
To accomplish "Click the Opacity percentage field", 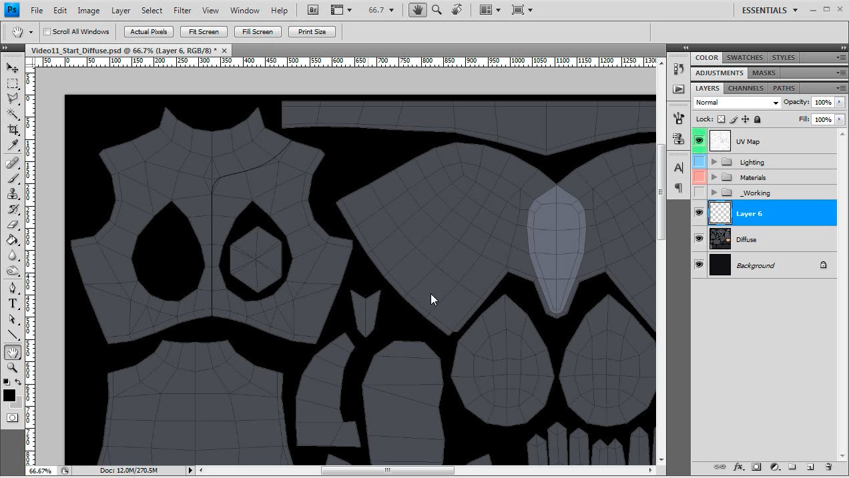I will tap(822, 103).
